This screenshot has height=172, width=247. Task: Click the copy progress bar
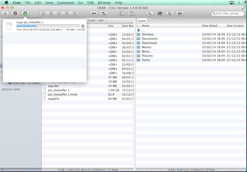pyautogui.click(x=49, y=26)
